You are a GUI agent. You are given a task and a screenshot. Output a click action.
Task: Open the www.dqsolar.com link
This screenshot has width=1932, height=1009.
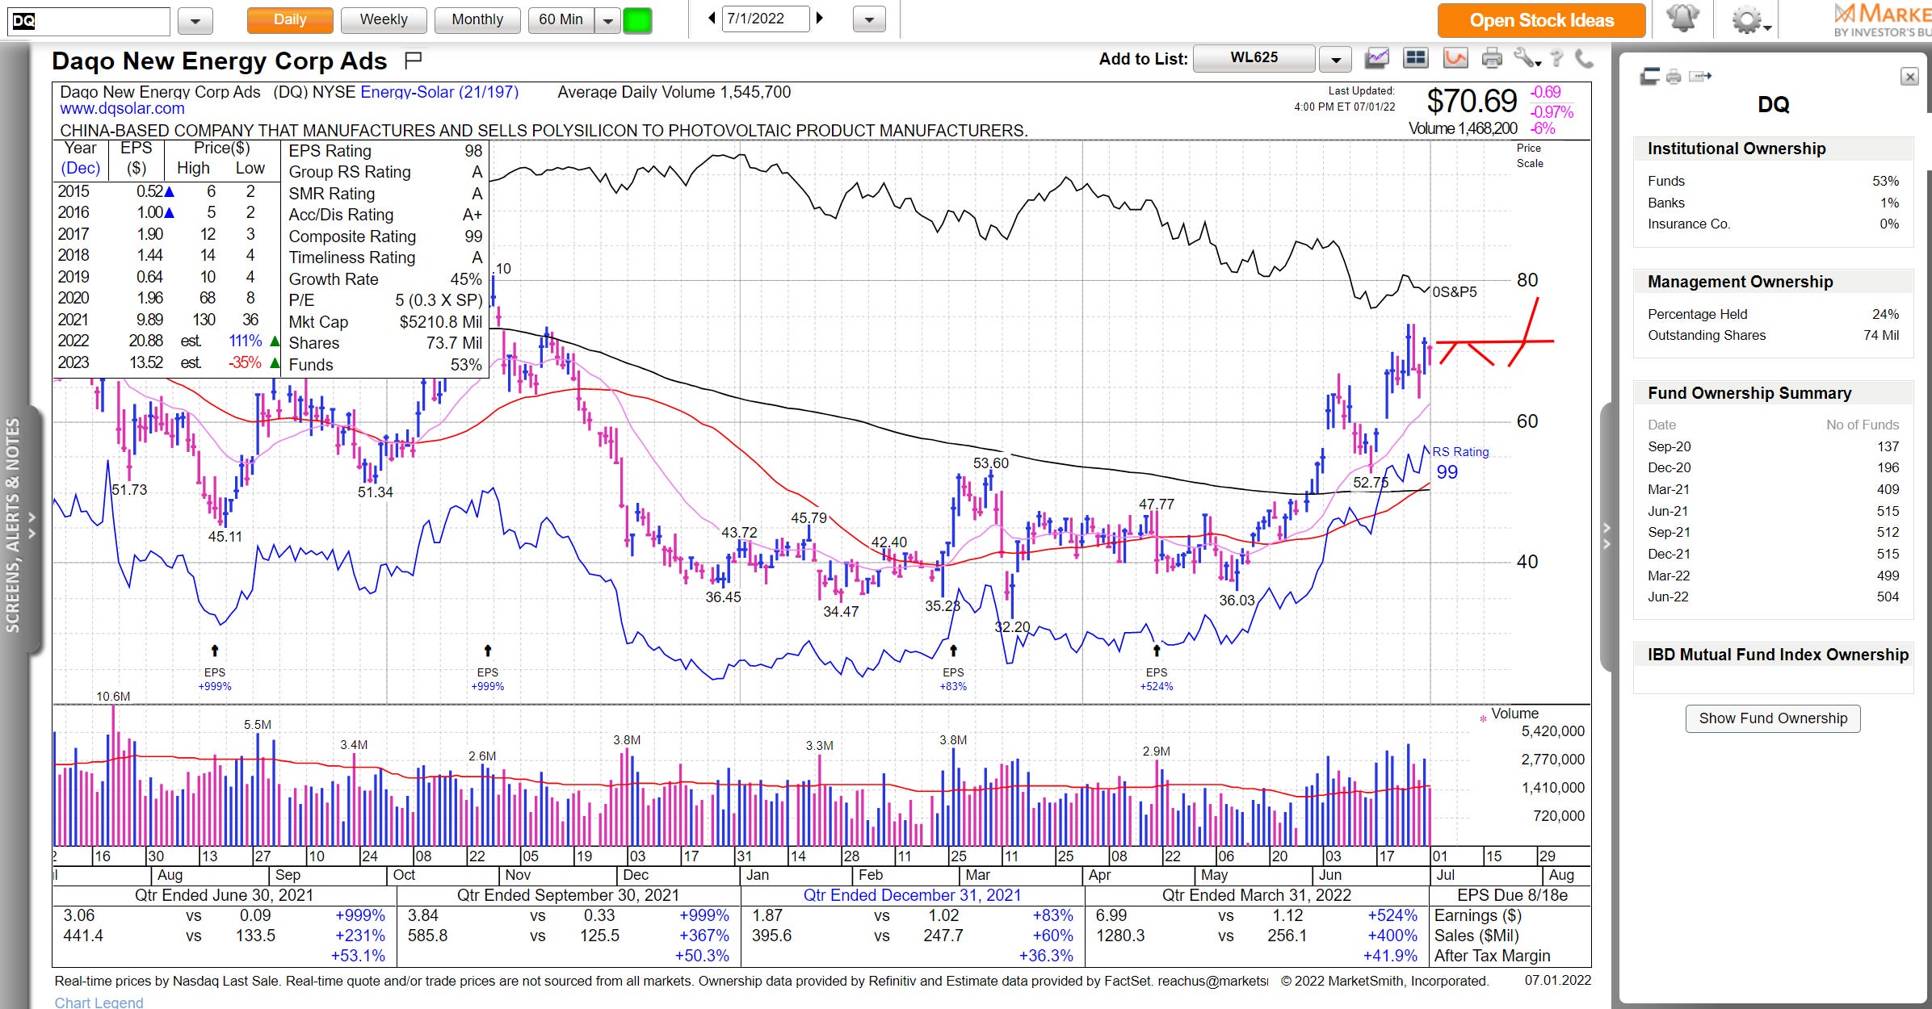[x=122, y=109]
